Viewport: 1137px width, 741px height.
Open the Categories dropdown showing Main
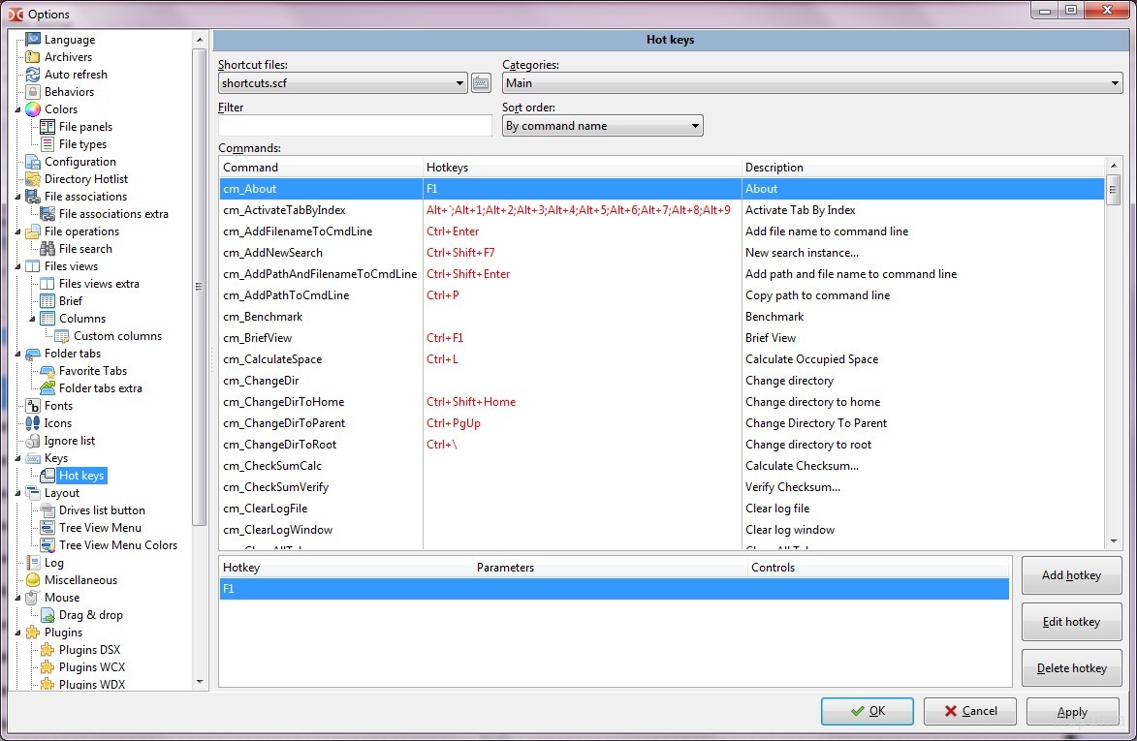click(x=1115, y=84)
